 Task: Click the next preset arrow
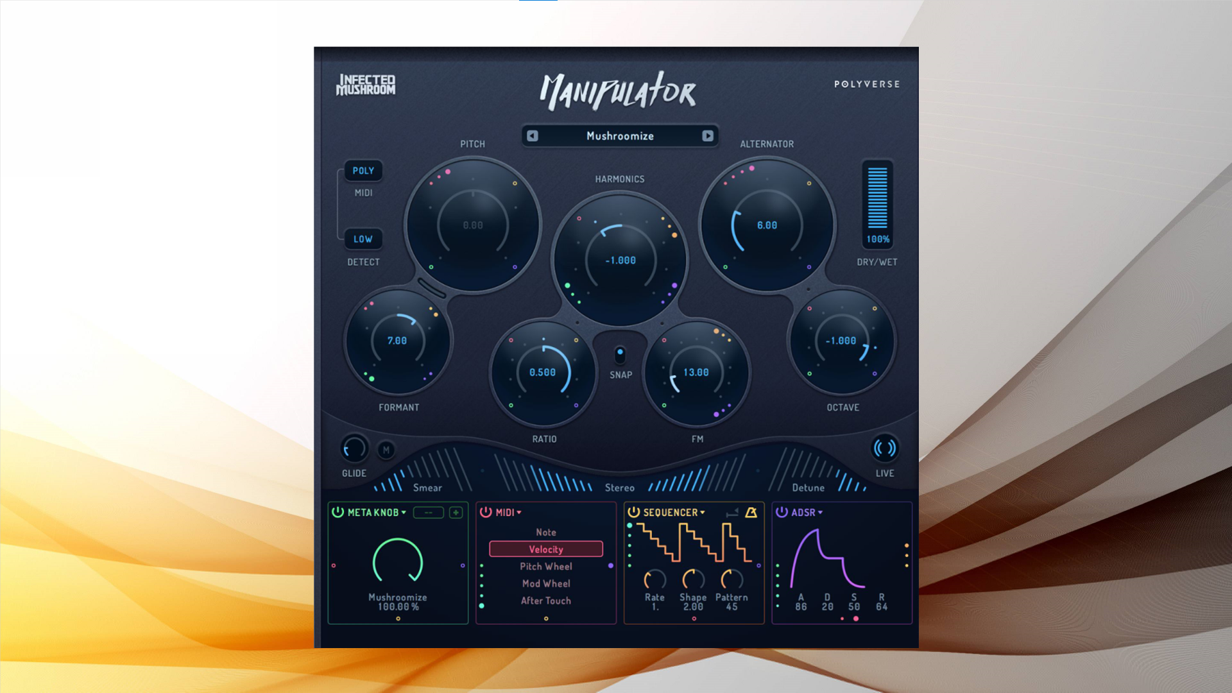coord(707,136)
